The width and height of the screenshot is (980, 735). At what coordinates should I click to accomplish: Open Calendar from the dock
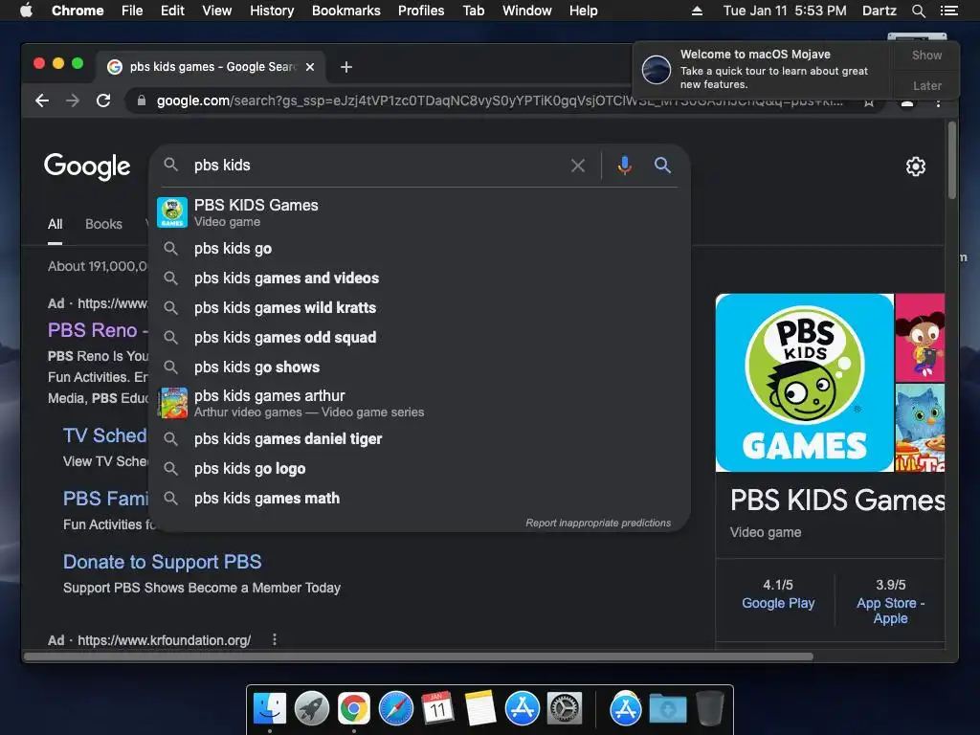(437, 709)
